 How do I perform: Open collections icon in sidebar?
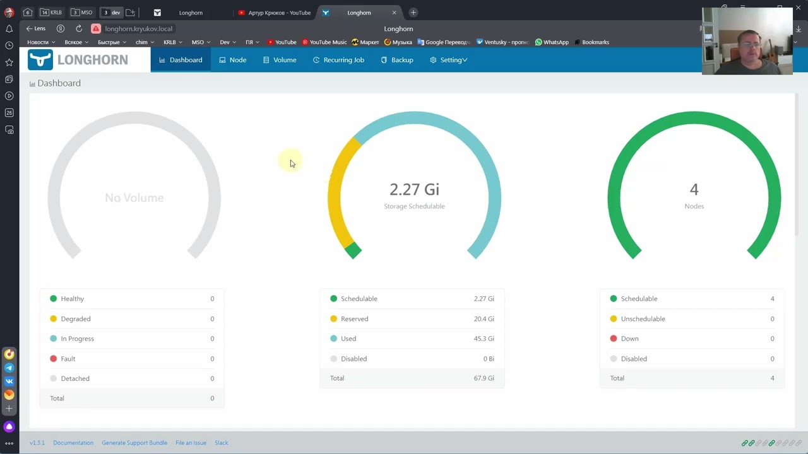[9, 79]
